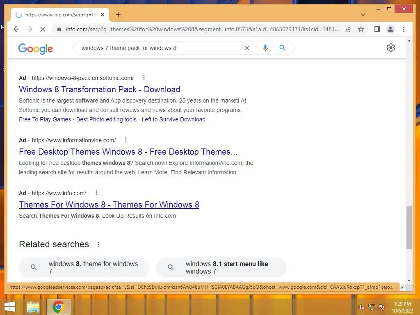Open options for informationvine ad

126,140
